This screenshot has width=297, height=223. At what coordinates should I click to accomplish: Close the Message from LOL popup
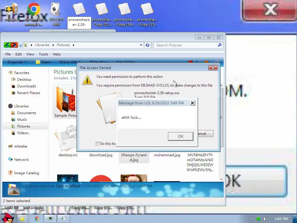click(x=192, y=103)
